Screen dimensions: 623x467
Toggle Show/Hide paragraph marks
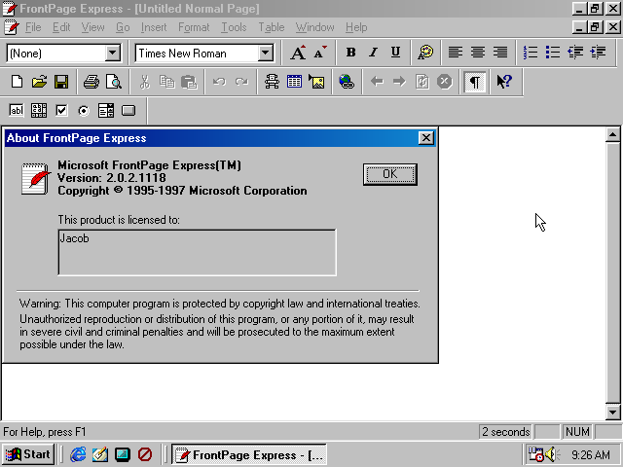(x=475, y=82)
